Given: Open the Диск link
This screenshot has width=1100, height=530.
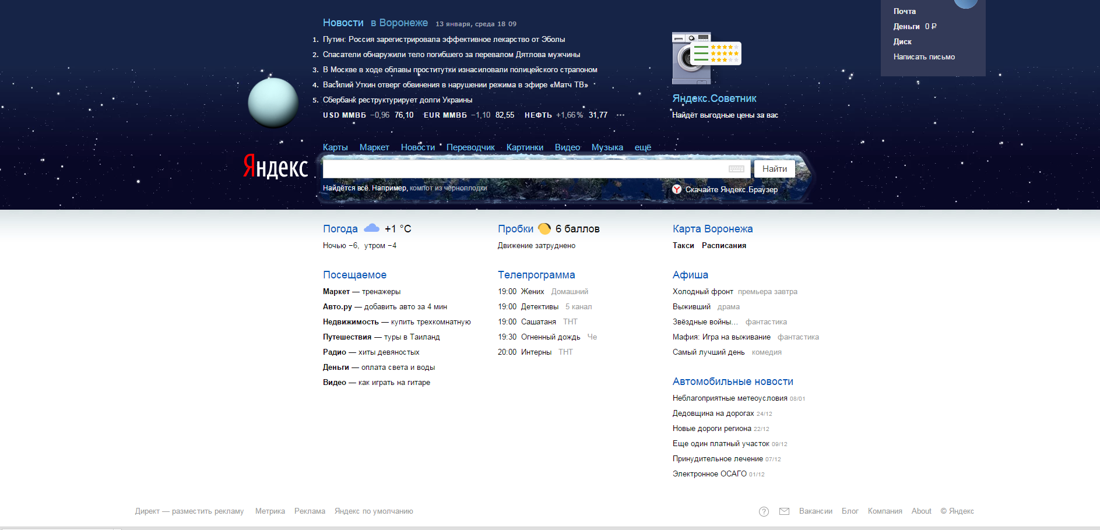Looking at the screenshot, I should point(902,41).
